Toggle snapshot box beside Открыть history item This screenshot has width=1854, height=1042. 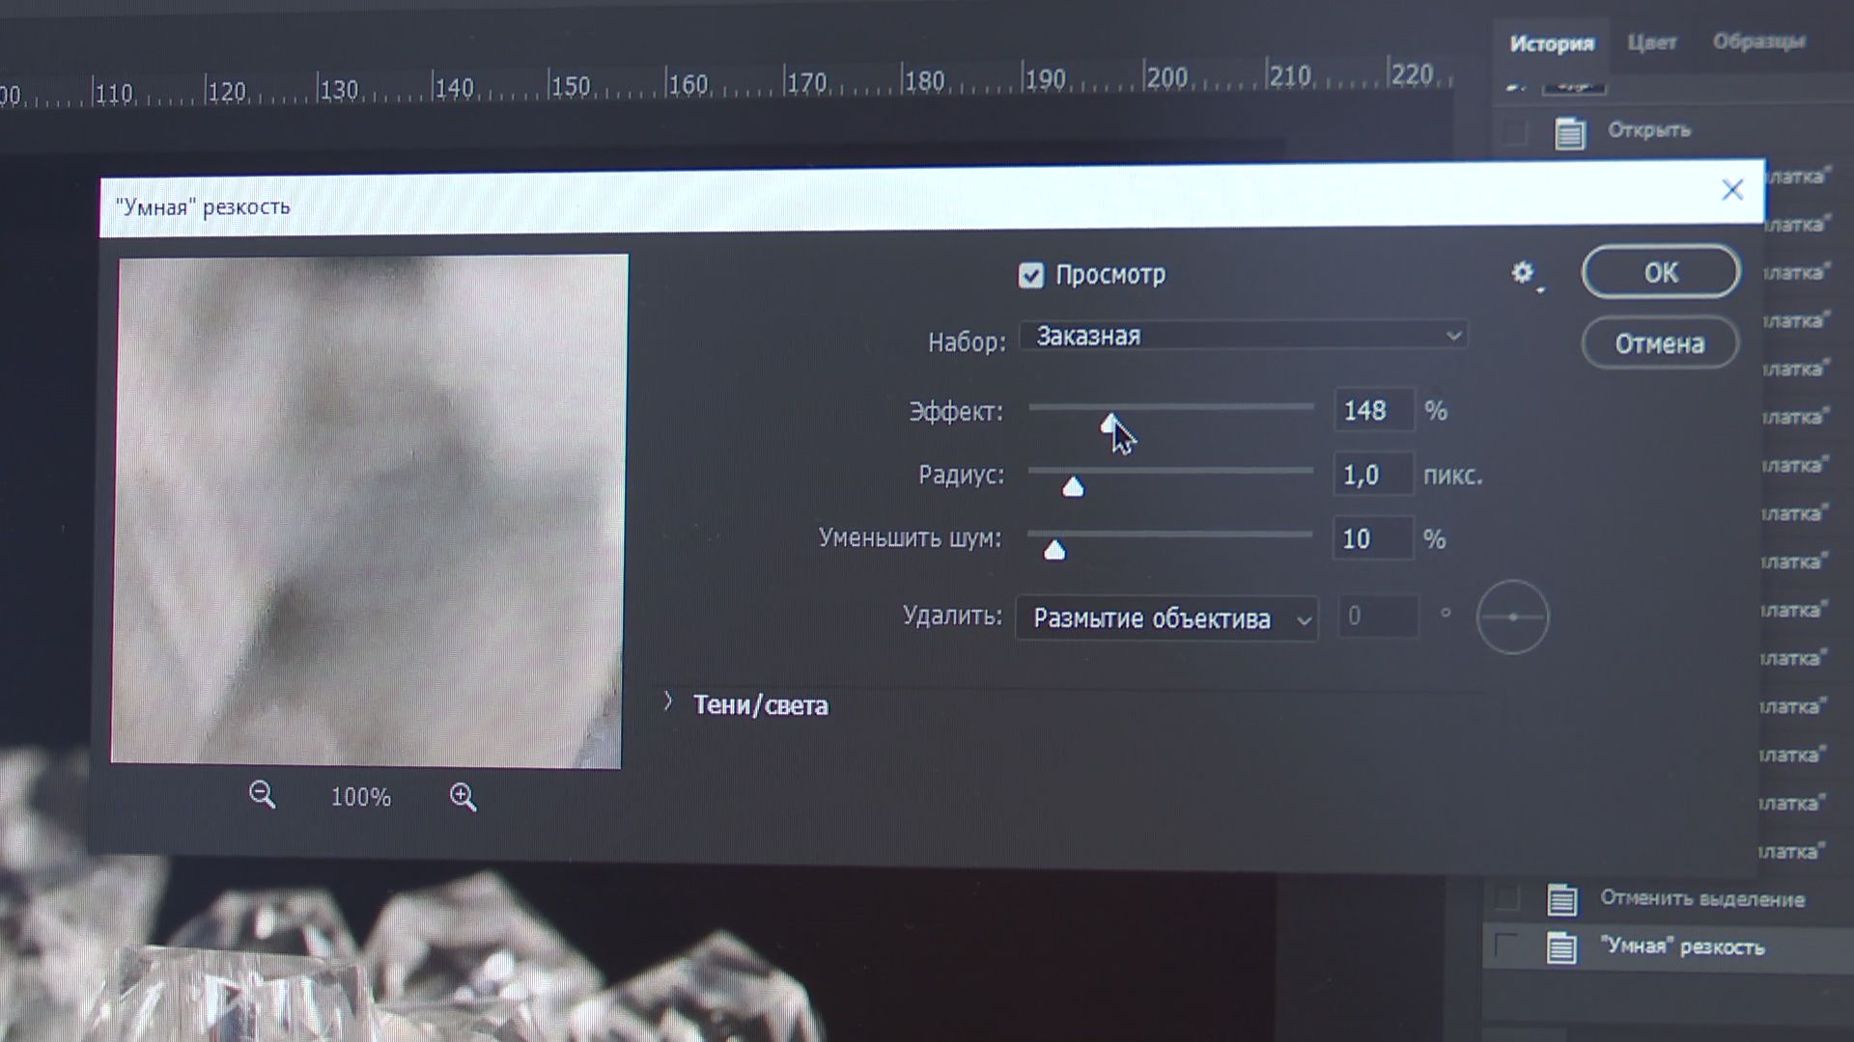pyautogui.click(x=1514, y=132)
